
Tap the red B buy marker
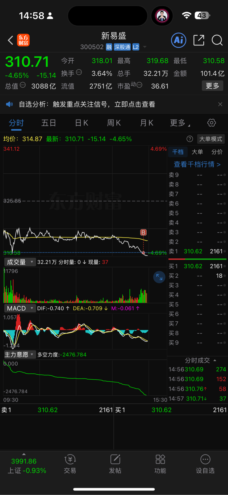pyautogui.click(x=143, y=232)
